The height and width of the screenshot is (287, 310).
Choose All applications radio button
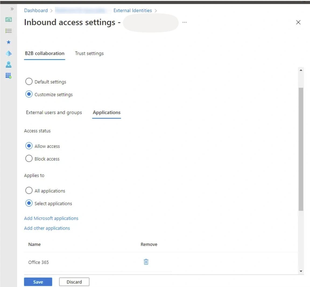(29, 191)
